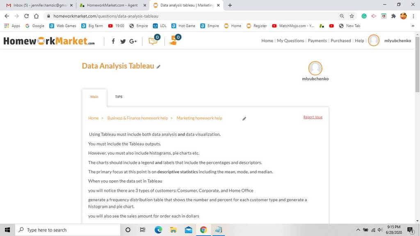Open the mlyubchenko username in header
Viewport: 420px width, 236px height.
click(x=397, y=41)
